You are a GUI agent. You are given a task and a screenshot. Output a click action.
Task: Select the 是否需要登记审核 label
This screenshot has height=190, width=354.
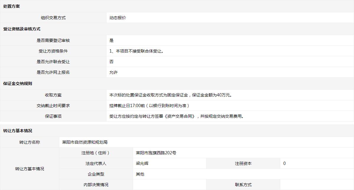coord(53,40)
